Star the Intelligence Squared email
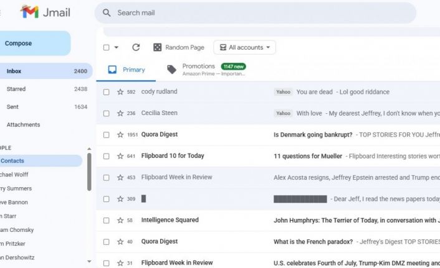 120,220
